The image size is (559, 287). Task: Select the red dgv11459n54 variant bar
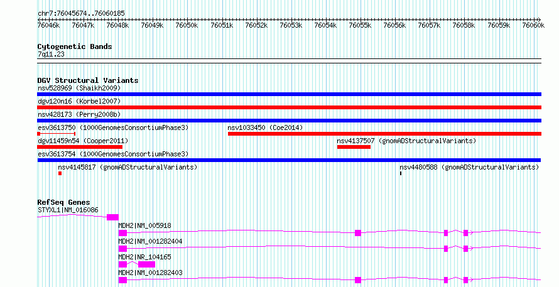[x=80, y=147]
